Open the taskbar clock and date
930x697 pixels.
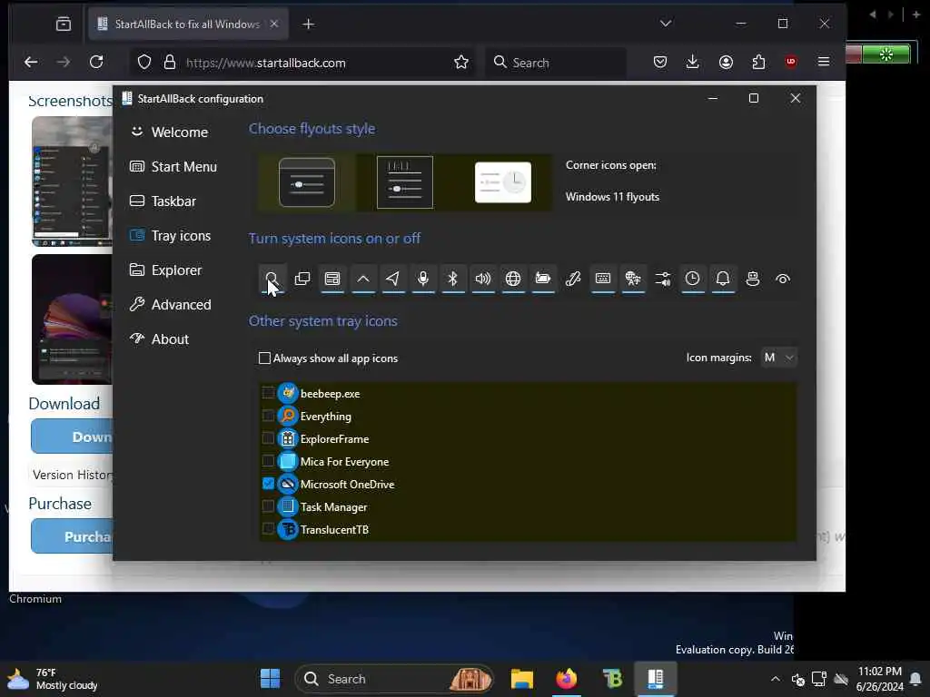tap(880, 679)
